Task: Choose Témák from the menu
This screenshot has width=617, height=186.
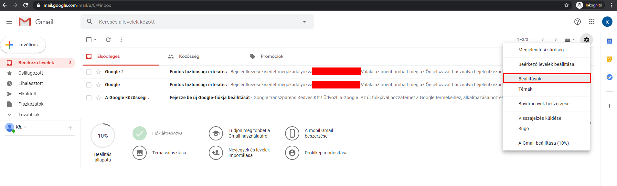Action: pos(546,89)
